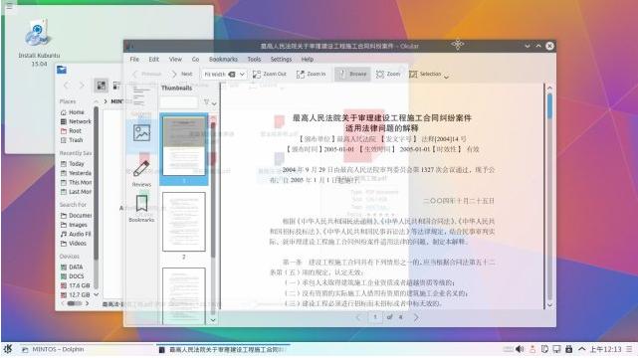Open the Settings menu in Okular

click(x=281, y=60)
